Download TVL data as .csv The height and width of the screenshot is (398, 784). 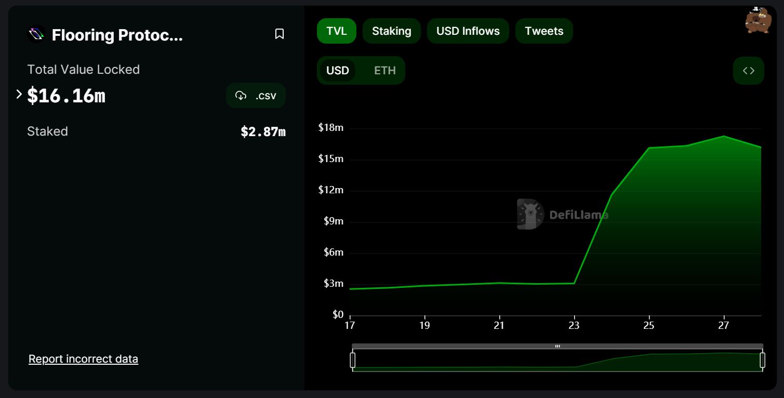click(256, 96)
